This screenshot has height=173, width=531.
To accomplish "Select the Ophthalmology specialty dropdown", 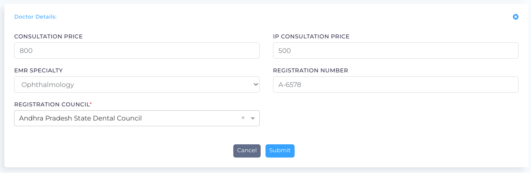I will point(137,84).
